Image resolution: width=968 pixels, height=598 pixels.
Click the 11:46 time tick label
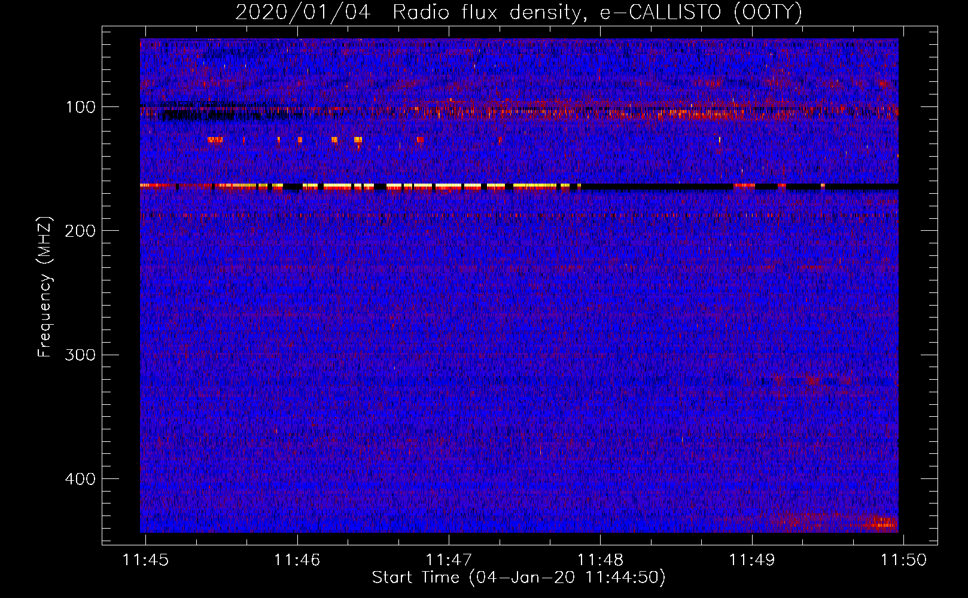pyautogui.click(x=297, y=560)
